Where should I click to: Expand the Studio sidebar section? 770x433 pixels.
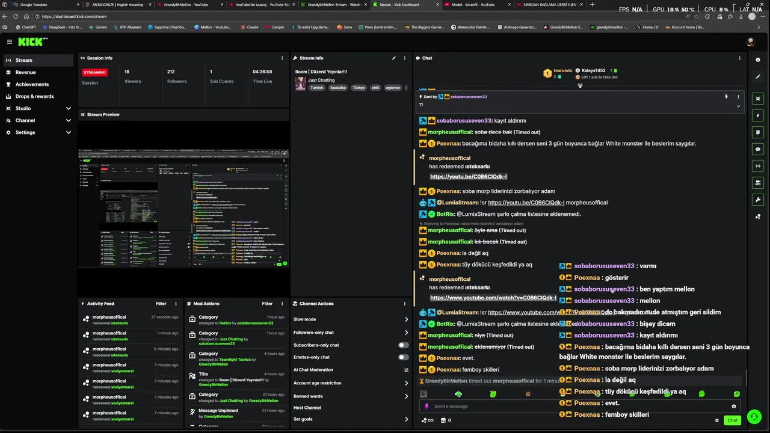tap(68, 108)
